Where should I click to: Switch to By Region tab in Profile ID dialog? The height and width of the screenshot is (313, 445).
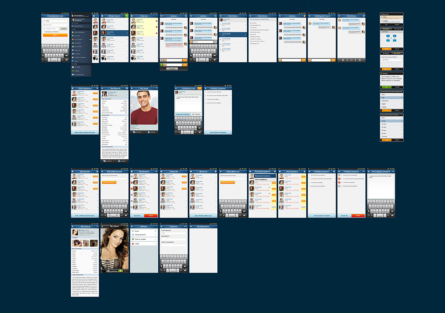click(386, 53)
